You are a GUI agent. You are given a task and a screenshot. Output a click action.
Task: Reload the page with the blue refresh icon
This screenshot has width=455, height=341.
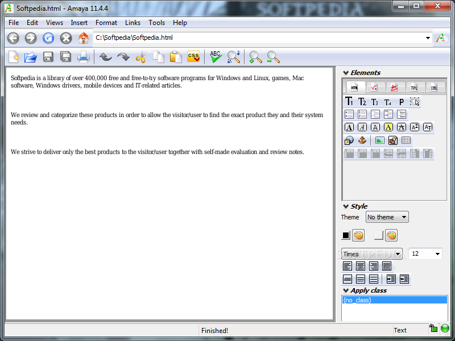tap(48, 38)
